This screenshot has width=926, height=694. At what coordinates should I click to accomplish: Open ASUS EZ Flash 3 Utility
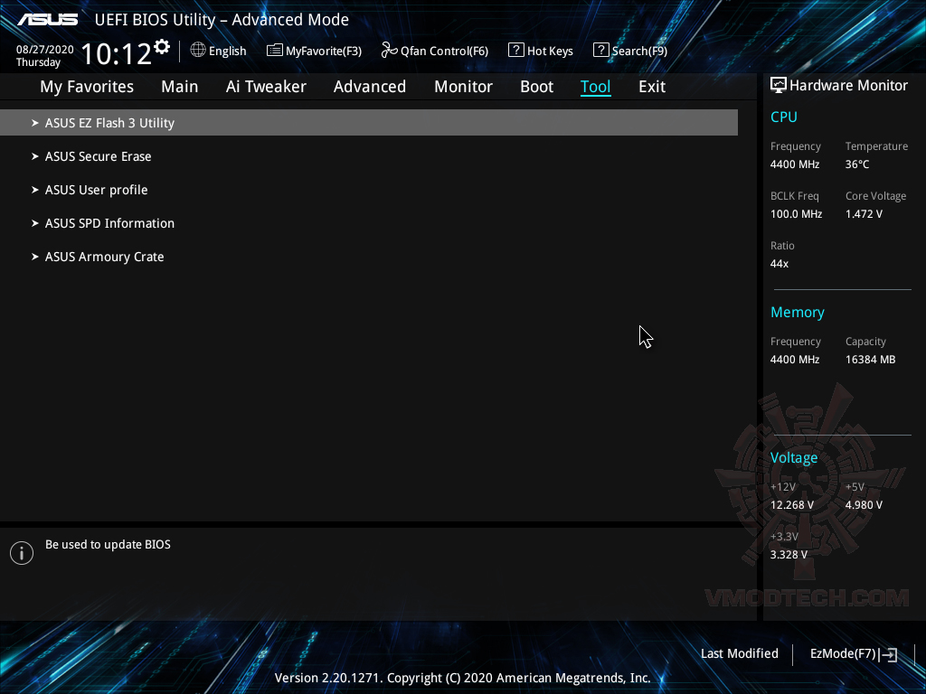tap(369, 122)
